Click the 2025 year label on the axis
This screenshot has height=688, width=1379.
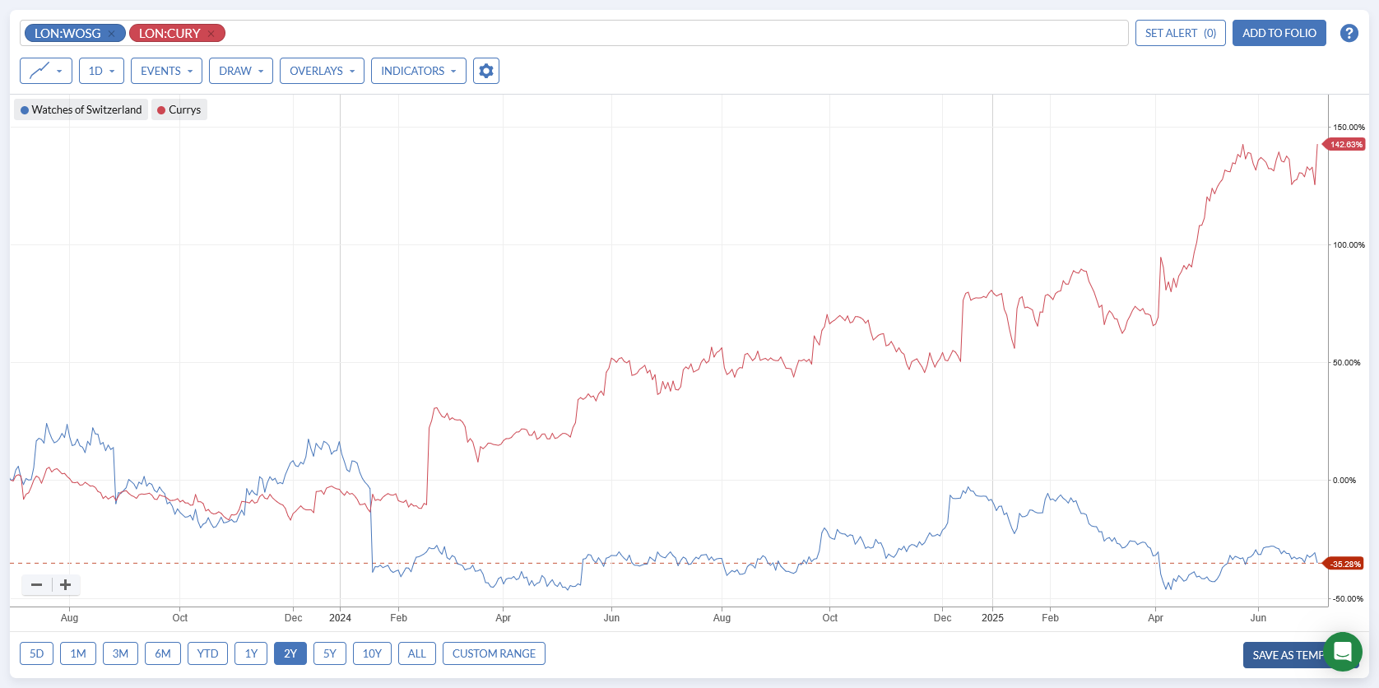[992, 618]
